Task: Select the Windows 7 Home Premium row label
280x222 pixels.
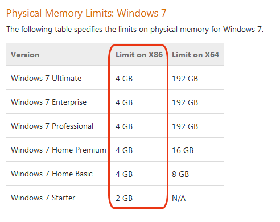Action: click(x=59, y=150)
